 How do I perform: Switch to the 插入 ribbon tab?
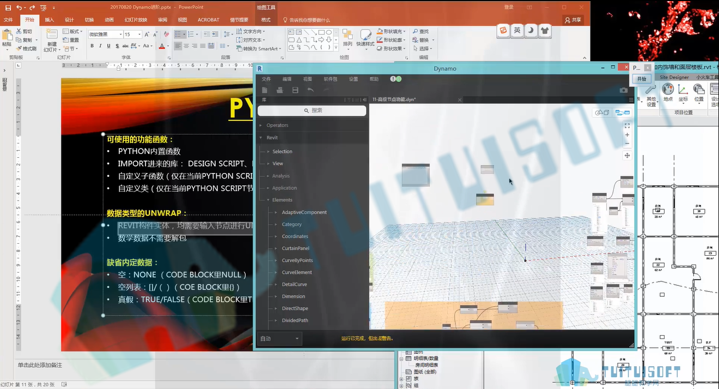[50, 20]
